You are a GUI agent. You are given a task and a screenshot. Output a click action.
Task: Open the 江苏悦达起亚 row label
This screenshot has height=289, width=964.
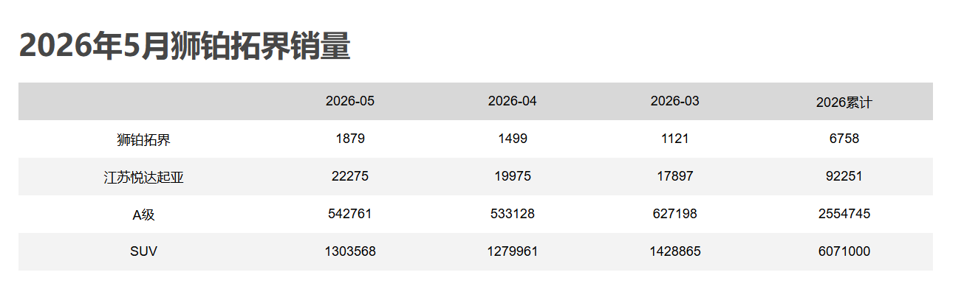coord(144,177)
